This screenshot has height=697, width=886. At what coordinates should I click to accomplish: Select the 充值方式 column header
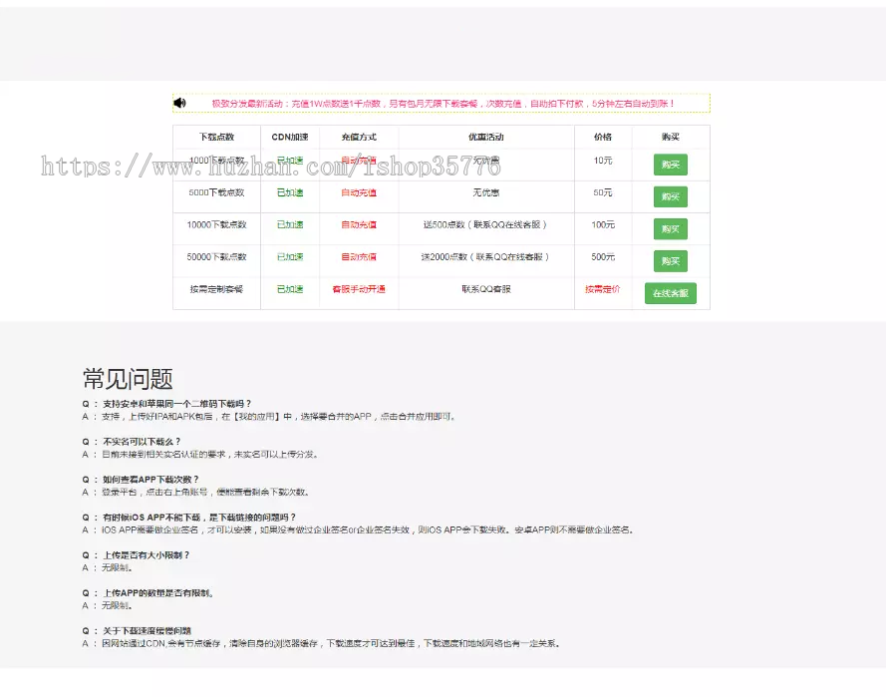tap(359, 137)
